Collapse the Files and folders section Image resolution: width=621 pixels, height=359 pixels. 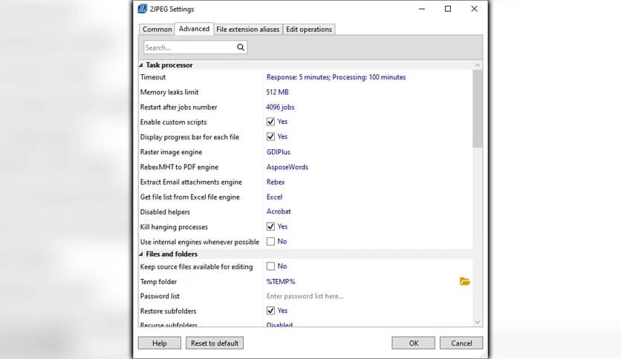click(x=141, y=254)
